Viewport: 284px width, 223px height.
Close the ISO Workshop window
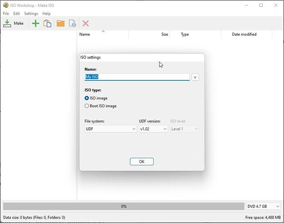coord(276,5)
